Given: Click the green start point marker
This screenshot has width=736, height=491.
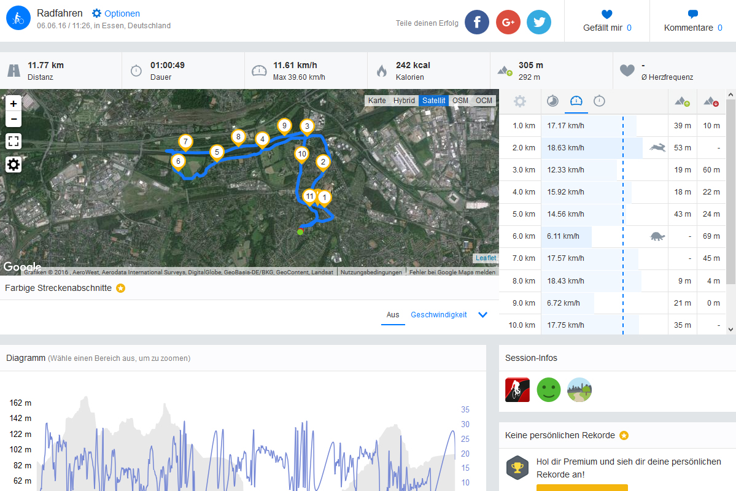Looking at the screenshot, I should (300, 232).
